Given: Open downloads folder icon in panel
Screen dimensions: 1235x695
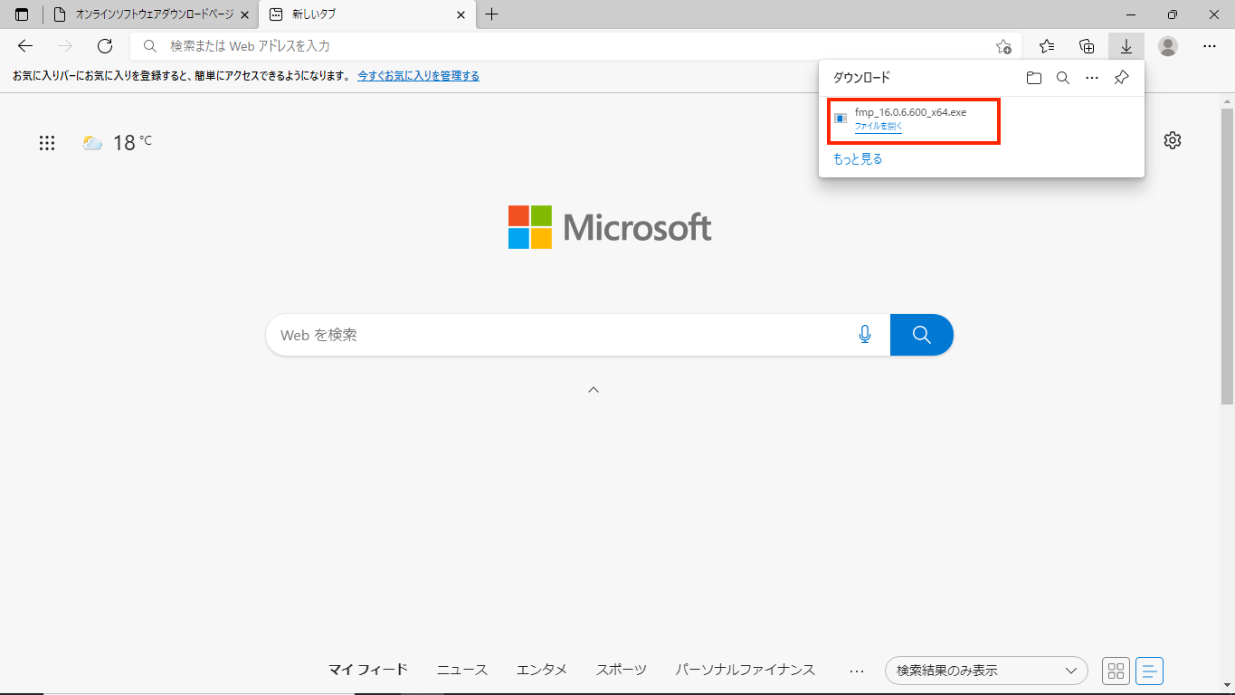Looking at the screenshot, I should (1034, 78).
